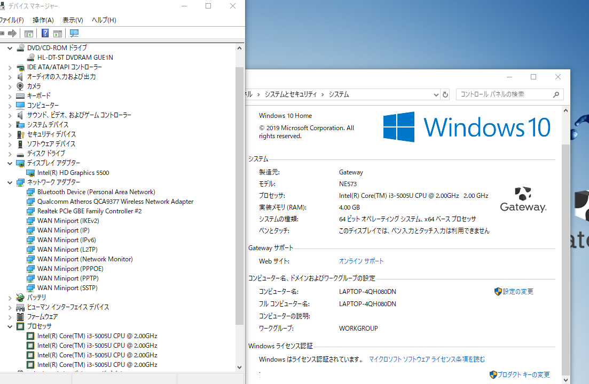The image size is (589, 384).
Task: Select the HL-DT-ST DVDRAM GUE1N device icon
Action: (x=31, y=58)
